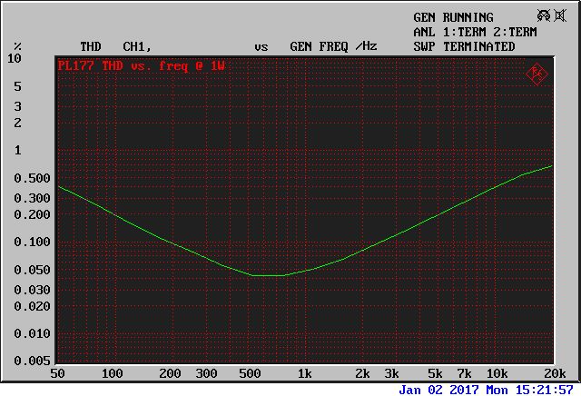Click the THD trace label in header
Image resolution: width=581 pixels, height=396 pixels.
click(x=91, y=46)
